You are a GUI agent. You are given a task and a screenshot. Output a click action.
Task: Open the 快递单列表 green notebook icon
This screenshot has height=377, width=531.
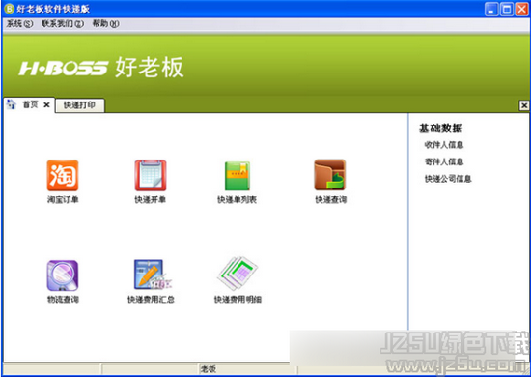click(238, 176)
